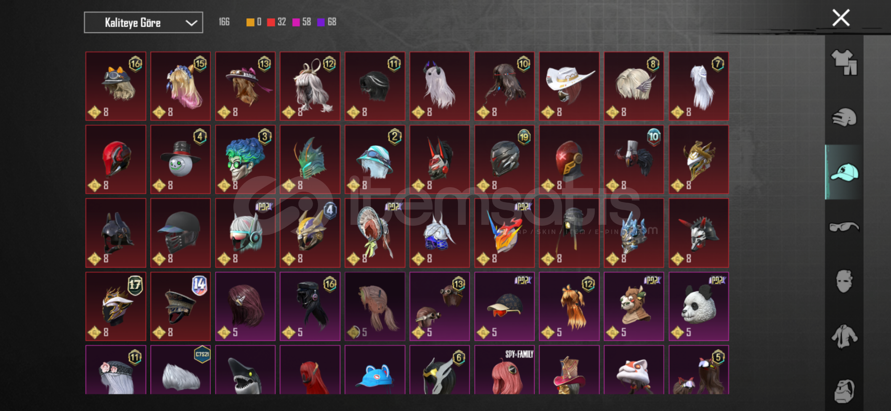Open the backpack category icon at bottom
This screenshot has width=891, height=411.
844,391
